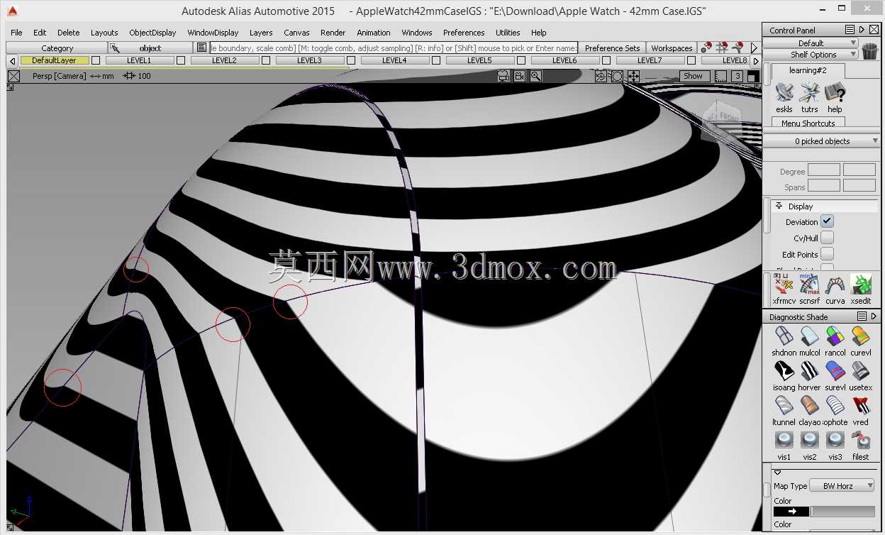Select the filest icon
The width and height of the screenshot is (885, 535).
click(x=860, y=441)
